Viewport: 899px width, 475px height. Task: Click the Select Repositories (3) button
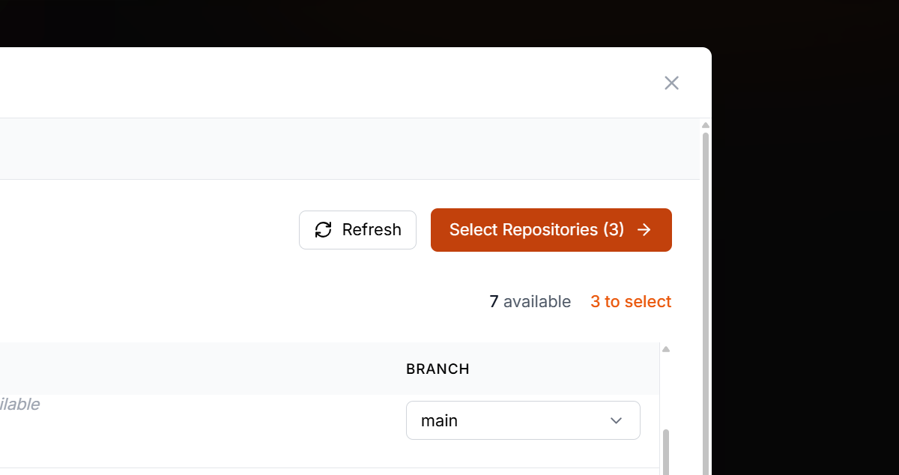551,230
